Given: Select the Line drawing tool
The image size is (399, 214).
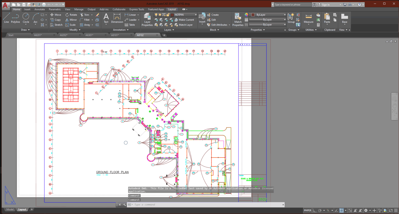Looking at the screenshot, I should tap(6, 18).
